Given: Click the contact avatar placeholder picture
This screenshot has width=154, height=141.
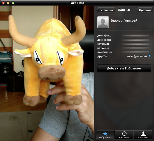Looking at the screenshot, I should coord(103,22).
